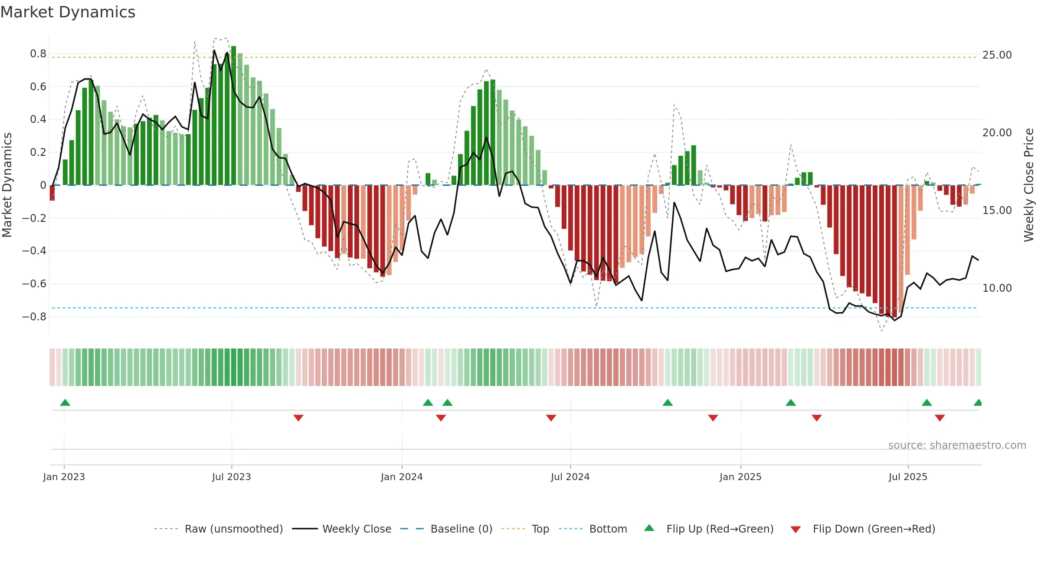Click the tallest green bar near Jul 2023

[234, 115]
